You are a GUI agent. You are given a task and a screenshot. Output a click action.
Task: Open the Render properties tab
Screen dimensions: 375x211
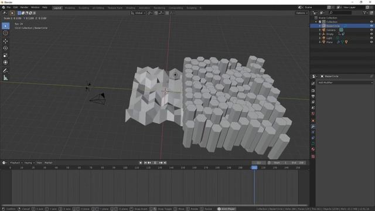point(313,91)
